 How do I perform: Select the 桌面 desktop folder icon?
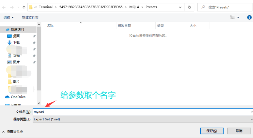[x=10, y=36]
